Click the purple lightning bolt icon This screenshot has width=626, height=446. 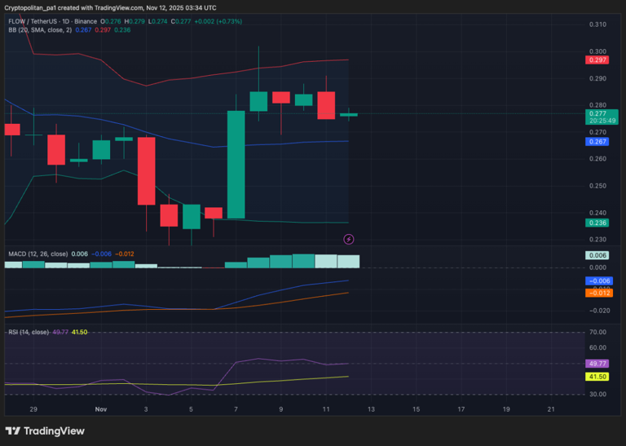[x=349, y=239]
